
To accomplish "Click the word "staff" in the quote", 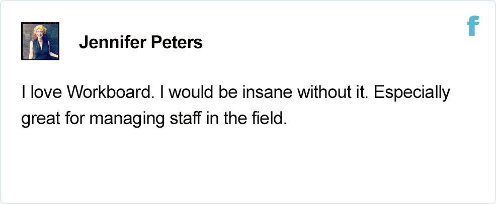I will [185, 119].
